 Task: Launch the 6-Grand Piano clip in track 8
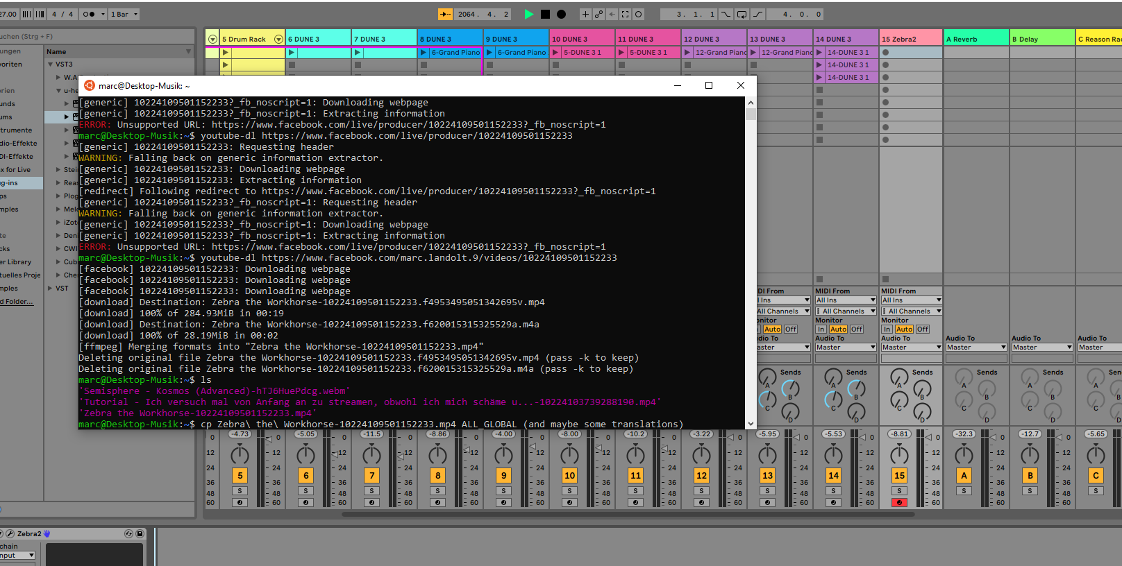[x=423, y=53]
